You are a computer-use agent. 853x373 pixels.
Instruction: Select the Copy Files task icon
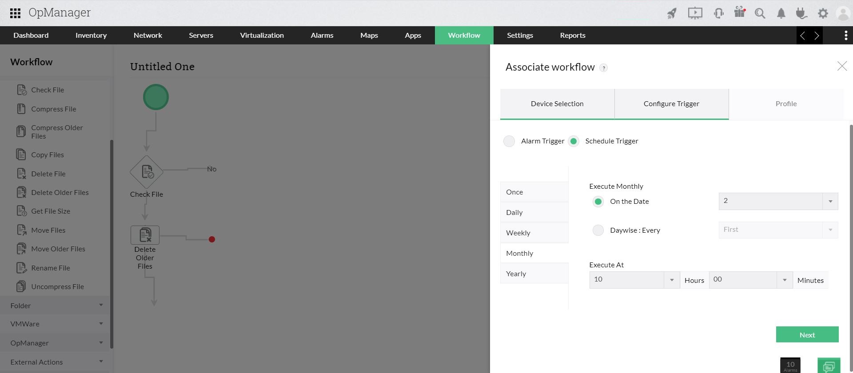21,155
